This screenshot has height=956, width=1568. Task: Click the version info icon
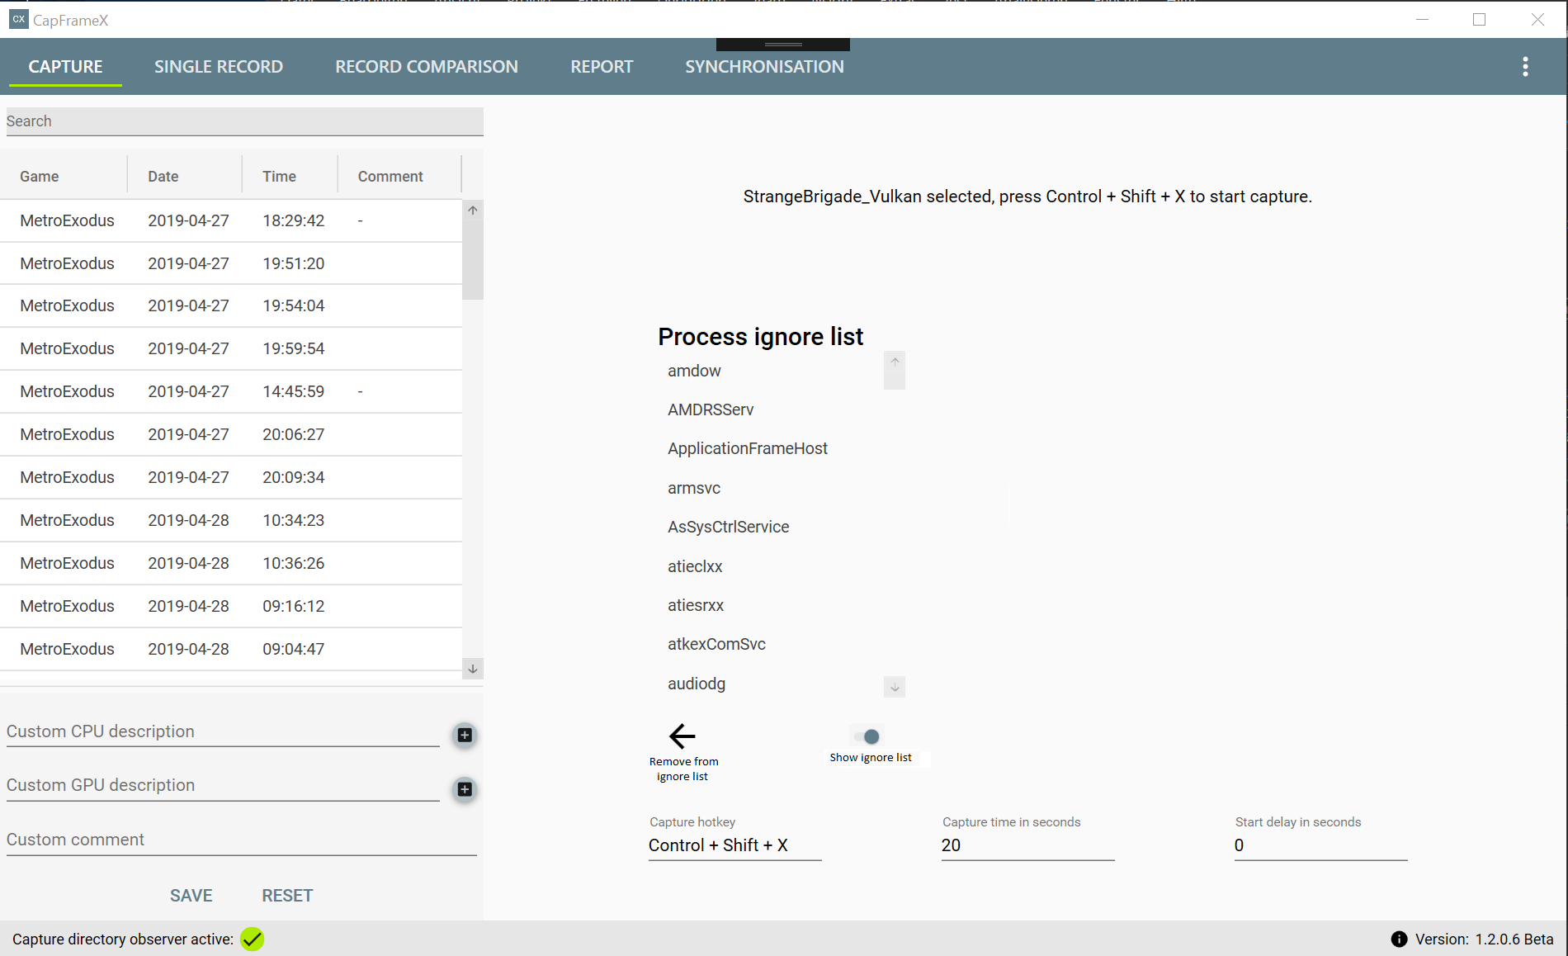point(1399,939)
